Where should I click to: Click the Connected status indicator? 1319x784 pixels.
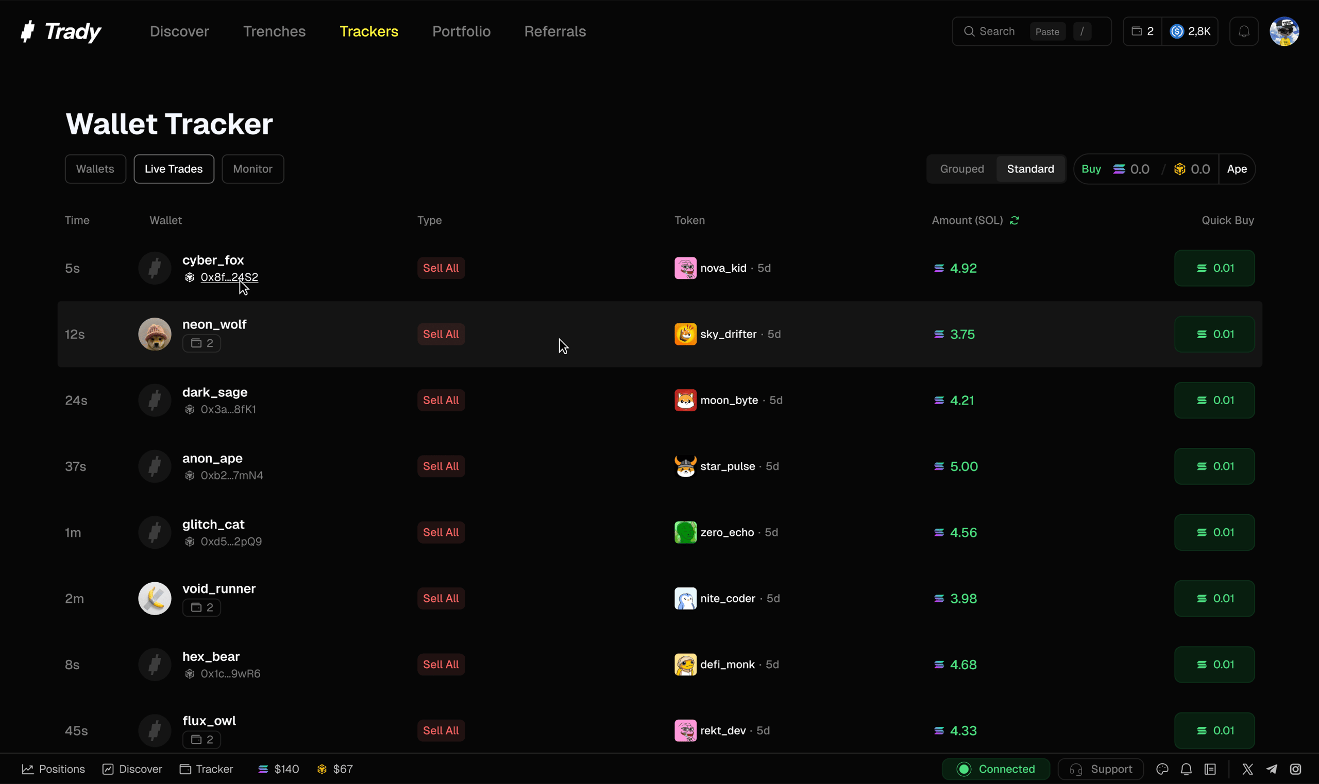pos(995,769)
